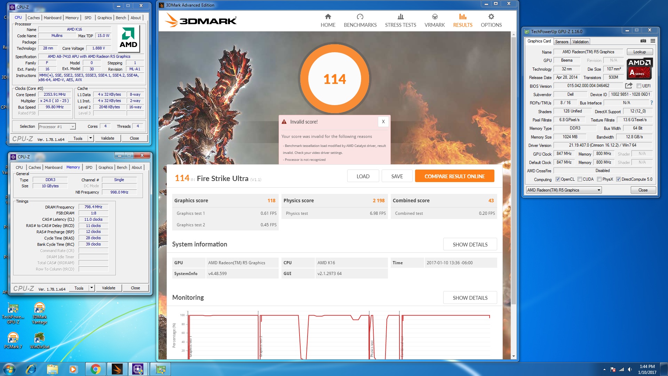668x376 pixels.
Task: Open the Graphics tab in bottom CPU-Z window
Action: (x=105, y=167)
